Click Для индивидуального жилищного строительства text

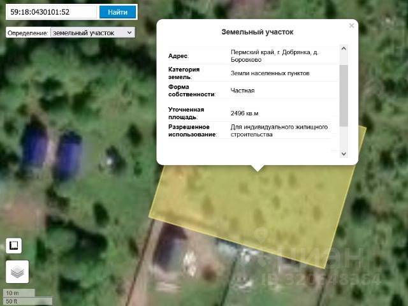tap(279, 131)
